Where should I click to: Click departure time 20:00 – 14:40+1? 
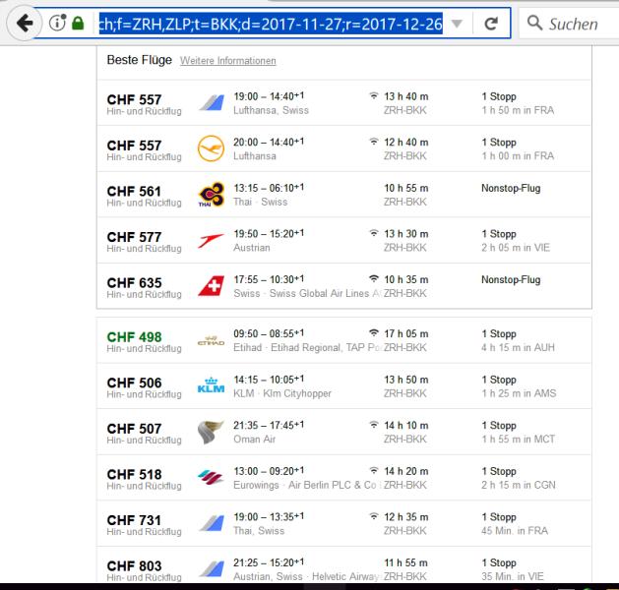(269, 142)
